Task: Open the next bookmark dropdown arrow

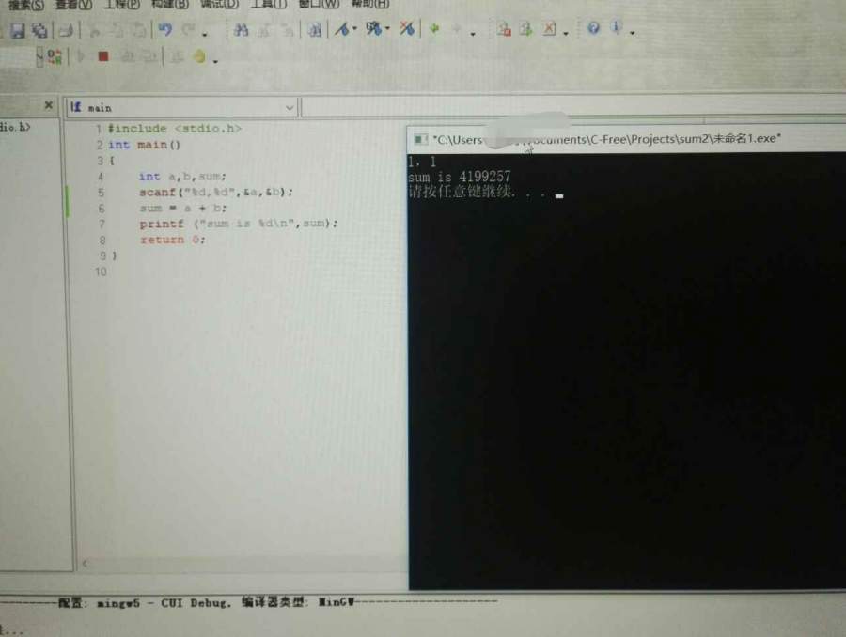Action: click(x=387, y=28)
